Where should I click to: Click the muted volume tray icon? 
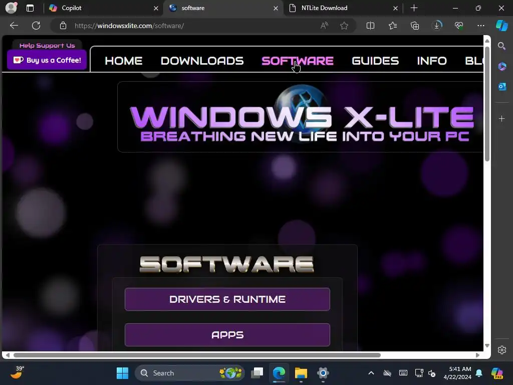(x=432, y=373)
